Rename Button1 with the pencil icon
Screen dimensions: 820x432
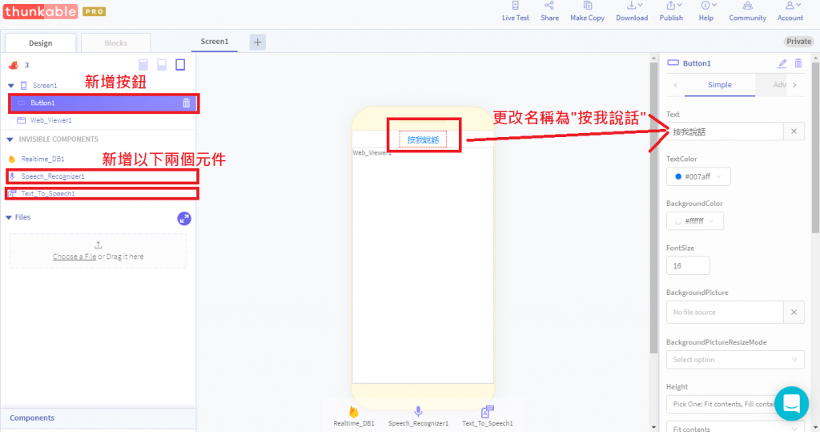(782, 63)
